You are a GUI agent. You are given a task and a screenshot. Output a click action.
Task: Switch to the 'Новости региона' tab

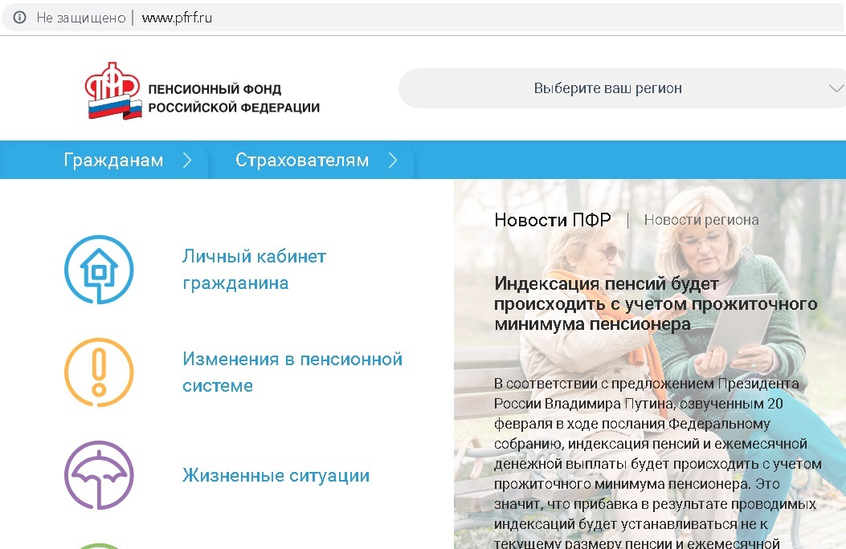coord(701,220)
